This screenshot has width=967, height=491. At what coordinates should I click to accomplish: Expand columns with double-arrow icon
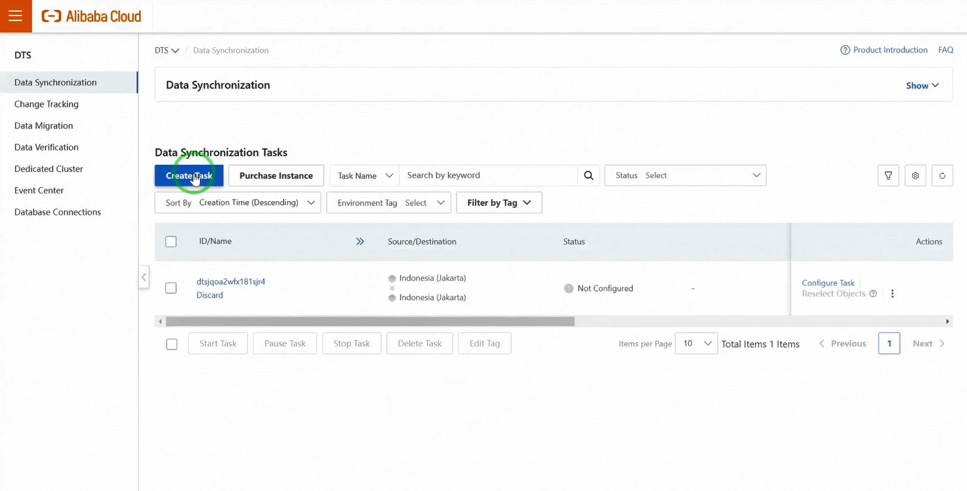[x=360, y=241]
